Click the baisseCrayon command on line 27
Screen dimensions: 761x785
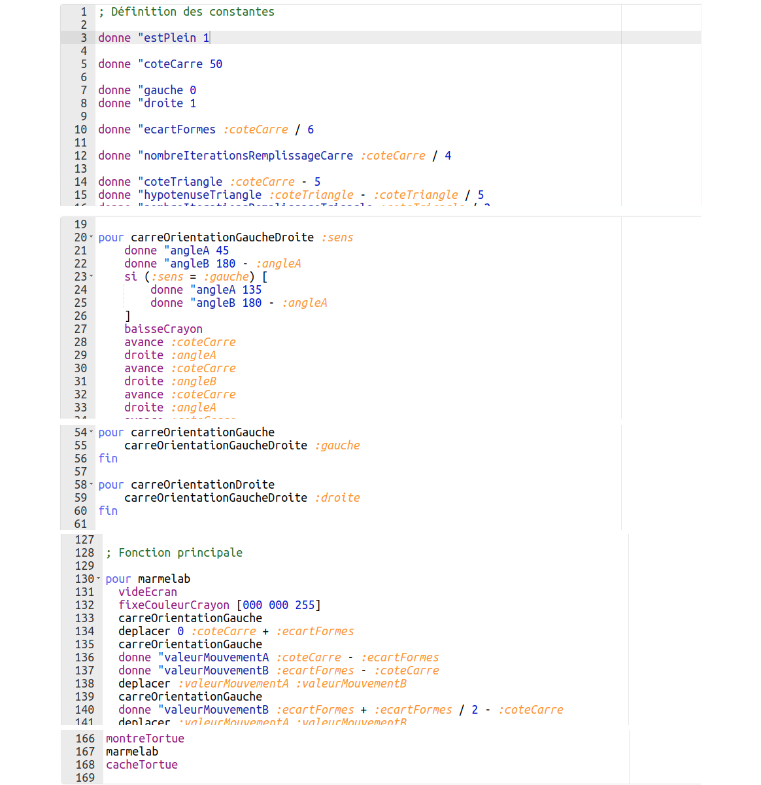(x=163, y=329)
